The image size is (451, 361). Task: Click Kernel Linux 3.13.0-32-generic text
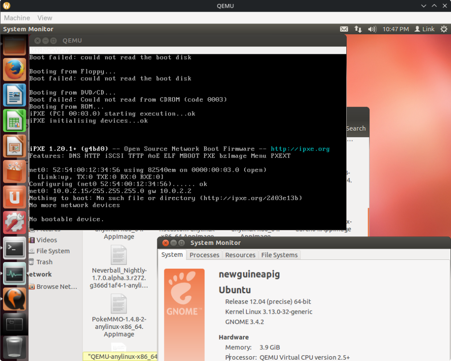pyautogui.click(x=269, y=312)
